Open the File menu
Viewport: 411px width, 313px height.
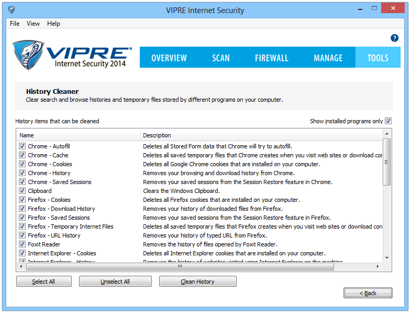click(x=15, y=24)
